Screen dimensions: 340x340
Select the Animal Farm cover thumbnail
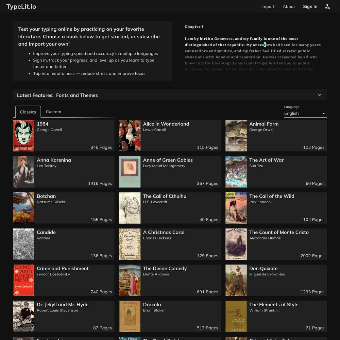tap(236, 136)
